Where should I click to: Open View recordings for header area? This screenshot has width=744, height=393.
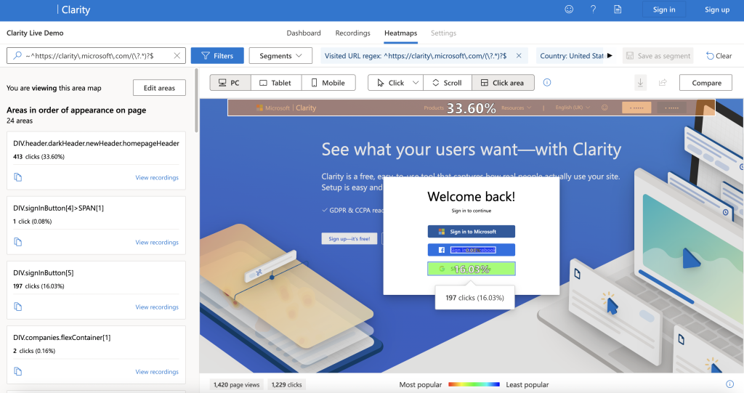tap(157, 178)
